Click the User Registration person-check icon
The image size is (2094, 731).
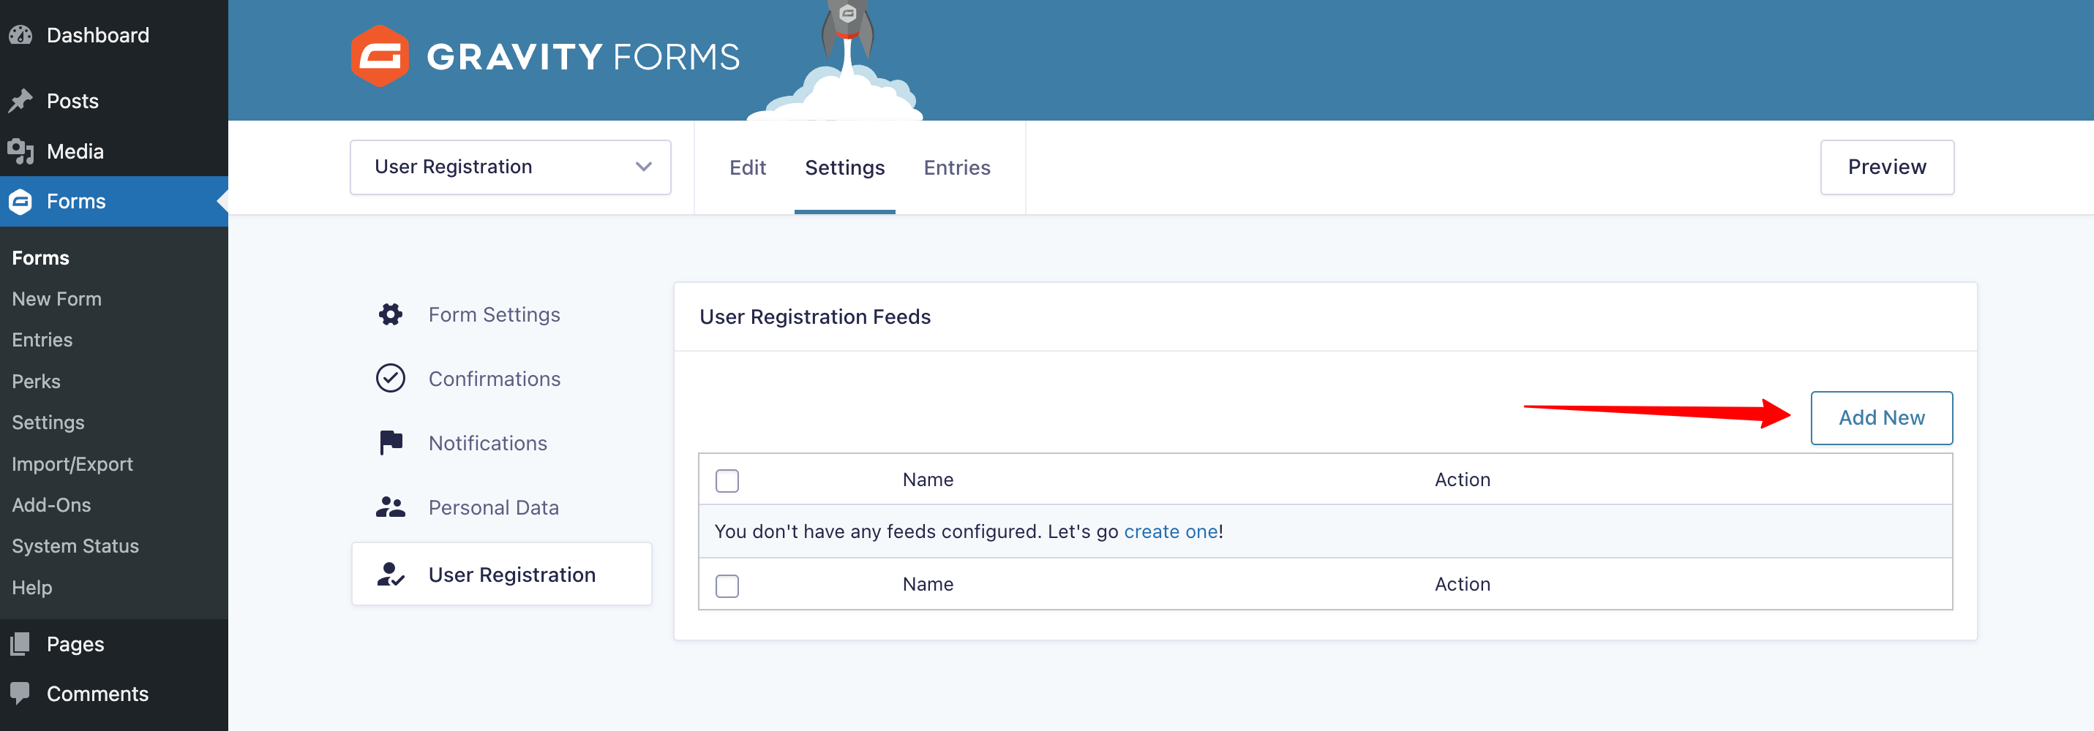point(391,575)
